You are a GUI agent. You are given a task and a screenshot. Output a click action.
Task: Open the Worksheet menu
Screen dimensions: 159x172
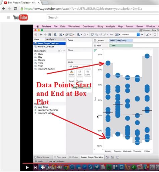pos(74,27)
